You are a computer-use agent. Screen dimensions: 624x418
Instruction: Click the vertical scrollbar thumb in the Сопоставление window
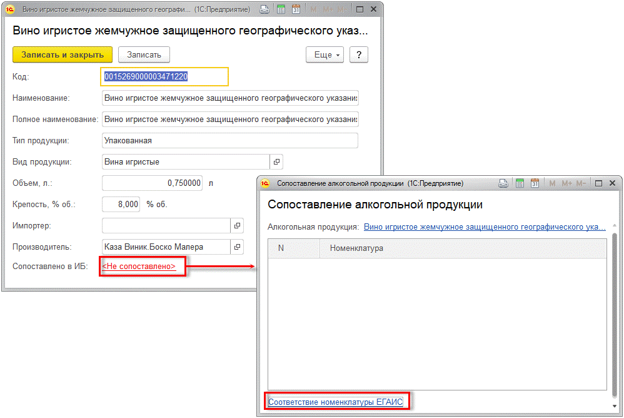point(615,315)
